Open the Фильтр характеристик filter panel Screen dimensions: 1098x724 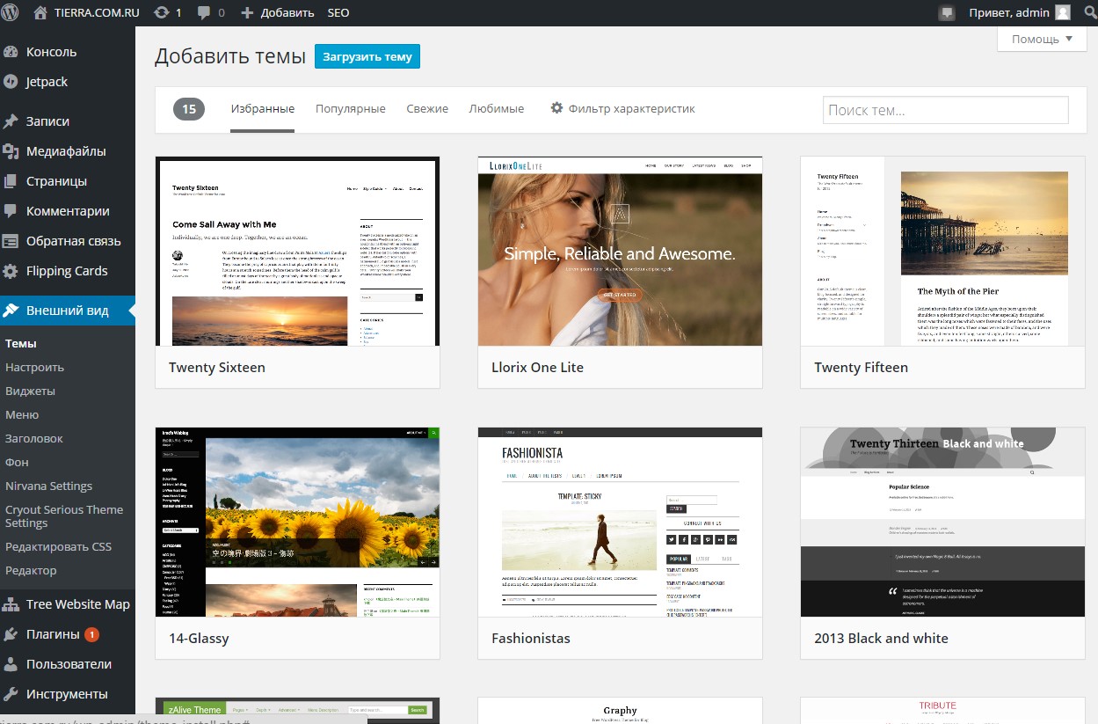coord(622,109)
